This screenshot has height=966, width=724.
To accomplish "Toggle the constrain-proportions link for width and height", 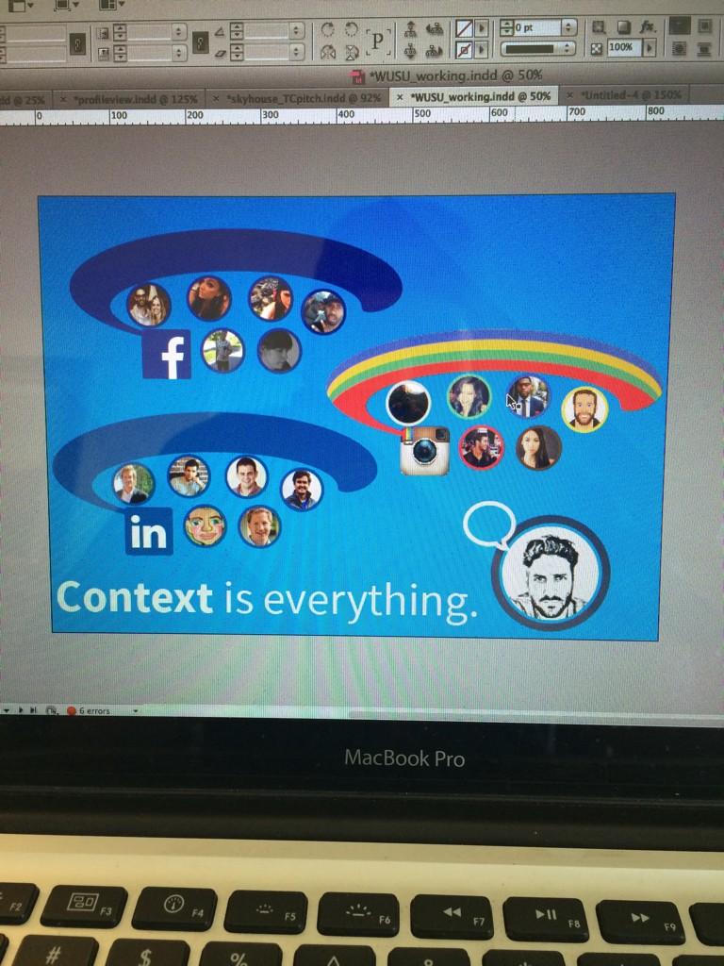I will pyautogui.click(x=77, y=43).
